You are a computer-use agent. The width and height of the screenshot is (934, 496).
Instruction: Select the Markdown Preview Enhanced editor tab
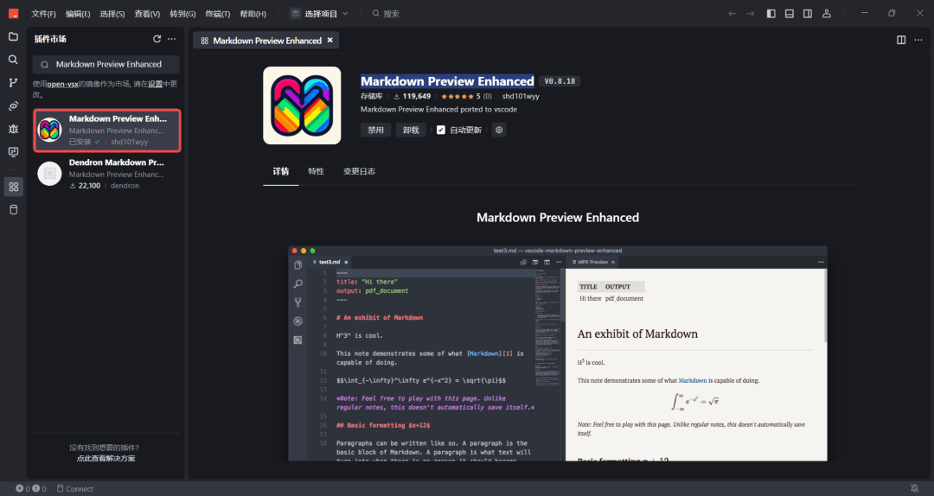coord(265,41)
